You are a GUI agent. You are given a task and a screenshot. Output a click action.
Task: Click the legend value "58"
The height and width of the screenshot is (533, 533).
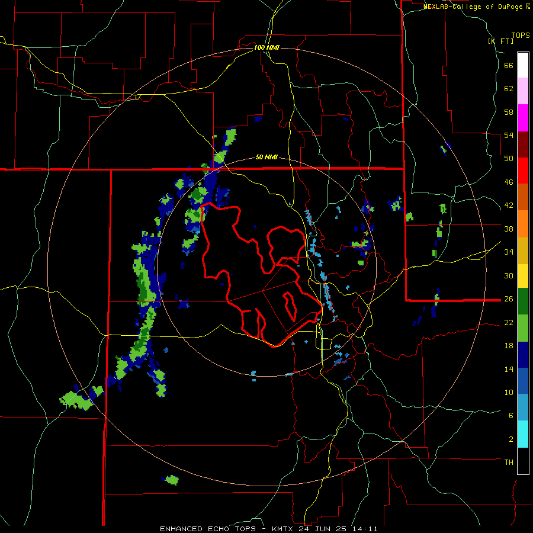tap(509, 112)
